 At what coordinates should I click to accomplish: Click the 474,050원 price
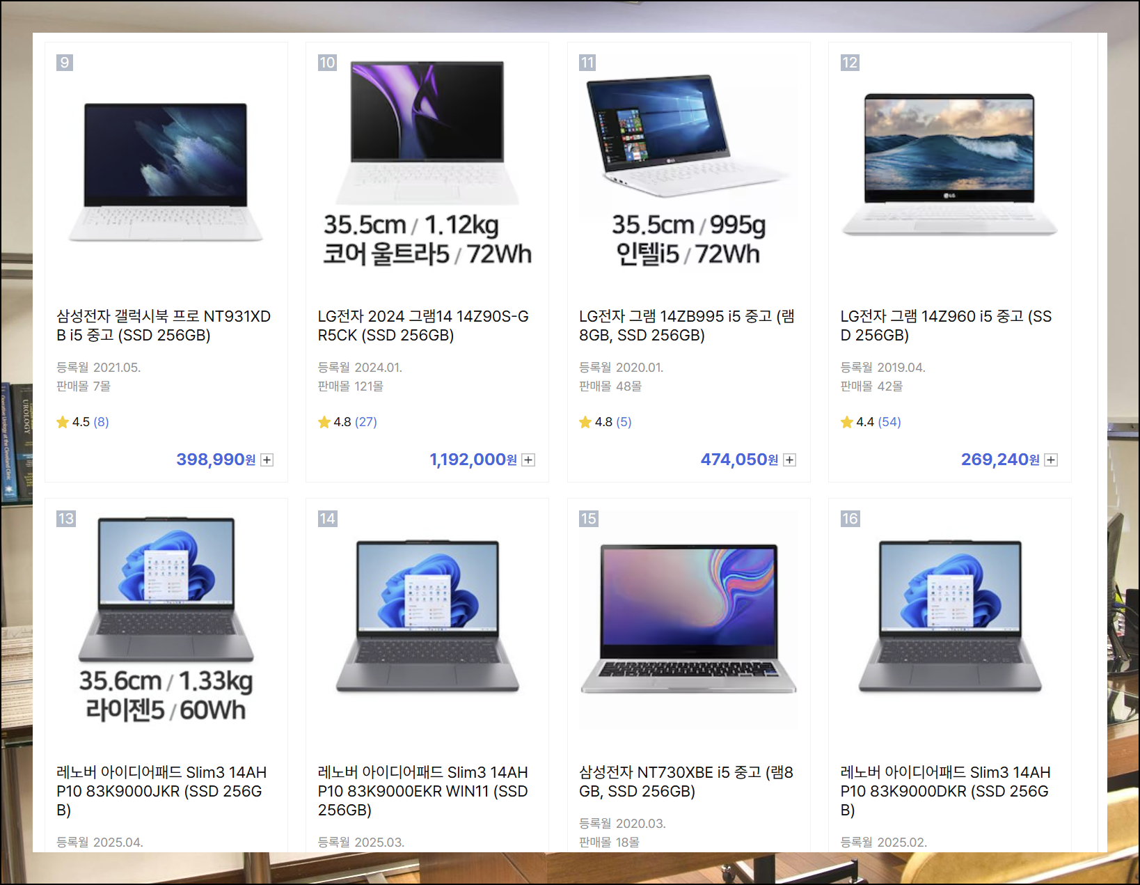[739, 460]
